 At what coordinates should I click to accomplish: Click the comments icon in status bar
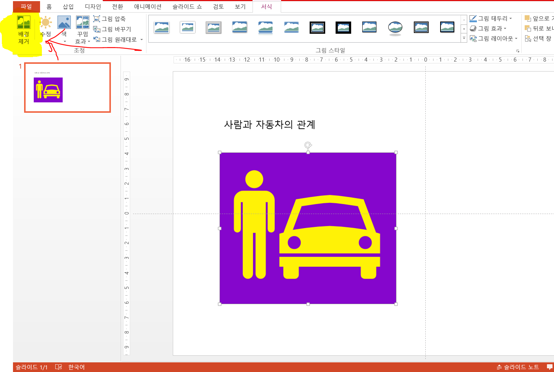pos(550,367)
